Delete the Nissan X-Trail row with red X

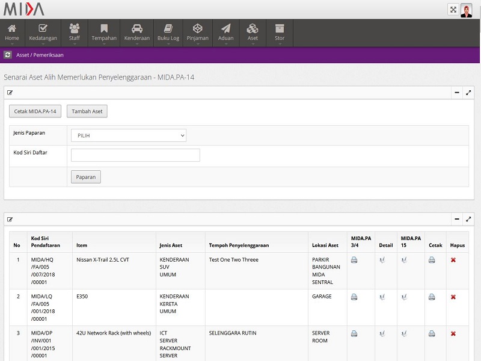click(453, 260)
